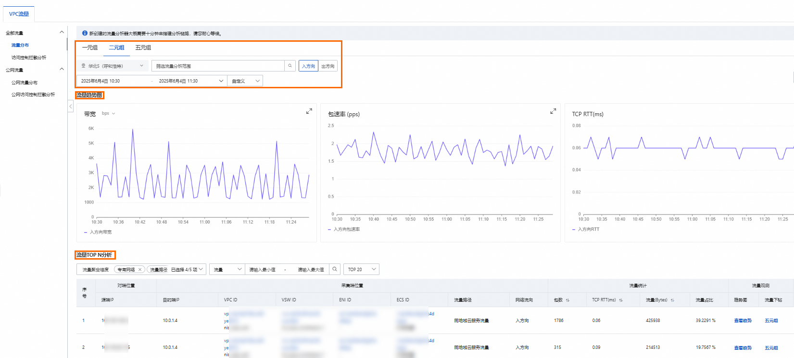Select 出方向 direction toggle
Screen dimensions: 794x358
point(328,66)
